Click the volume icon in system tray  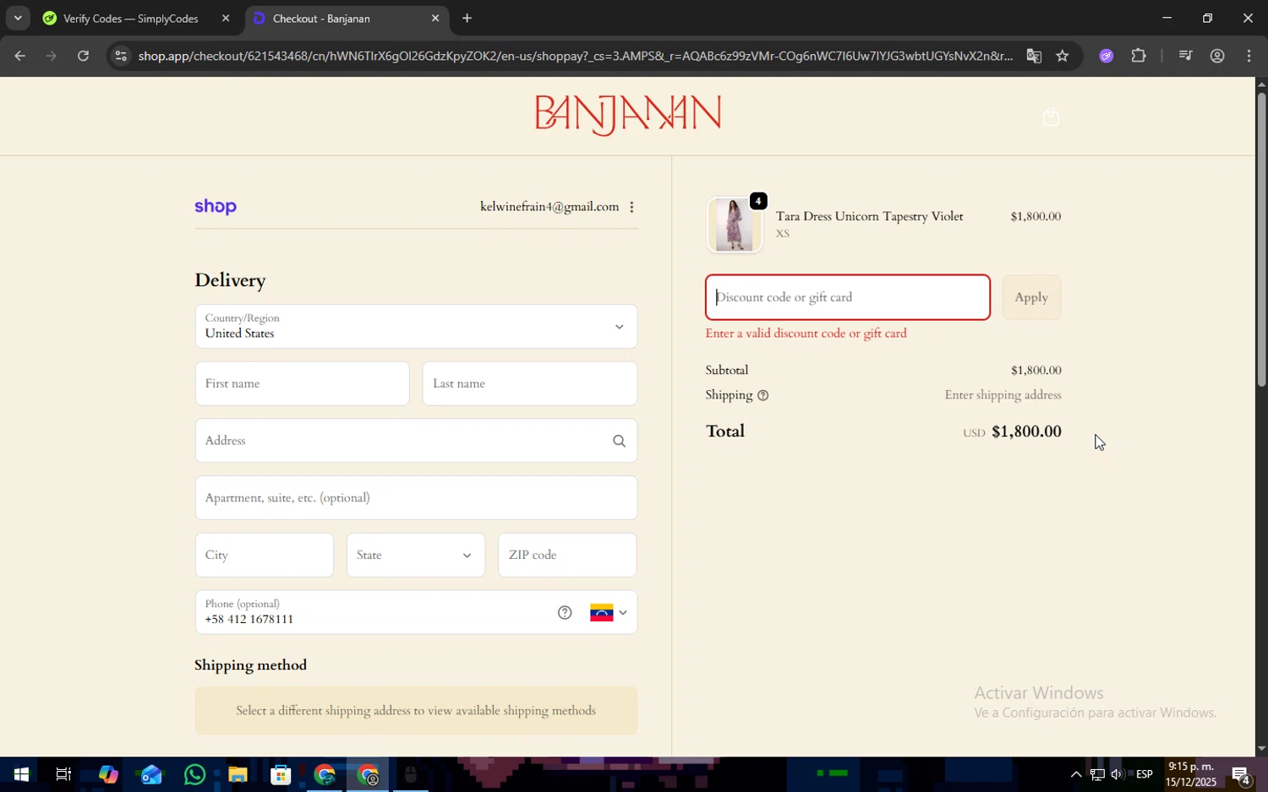point(1118,774)
